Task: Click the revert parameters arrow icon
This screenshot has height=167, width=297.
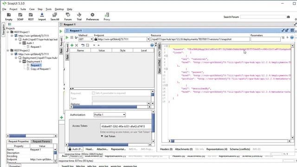Action: click(x=83, y=45)
